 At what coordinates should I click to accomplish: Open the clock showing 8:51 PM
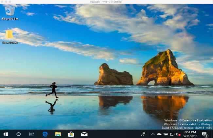(190, 134)
